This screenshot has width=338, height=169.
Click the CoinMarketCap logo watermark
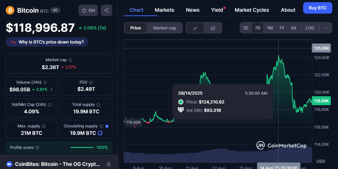tap(282, 145)
